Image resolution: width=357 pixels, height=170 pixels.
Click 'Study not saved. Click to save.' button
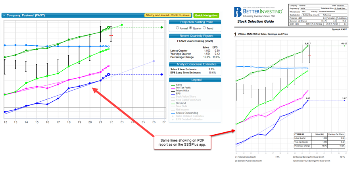point(168,15)
